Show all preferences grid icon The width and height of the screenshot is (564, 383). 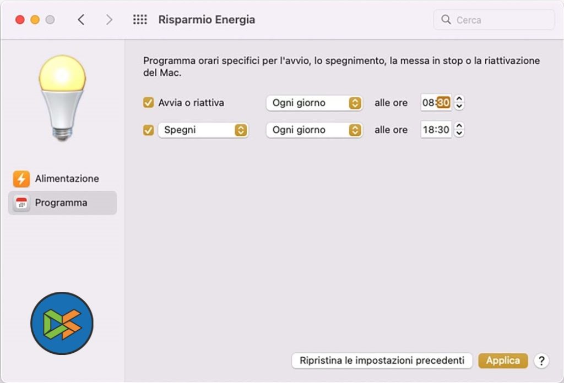click(x=140, y=20)
